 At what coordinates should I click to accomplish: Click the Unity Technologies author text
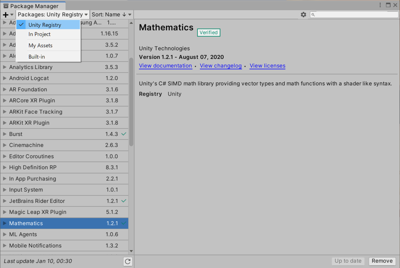[164, 48]
